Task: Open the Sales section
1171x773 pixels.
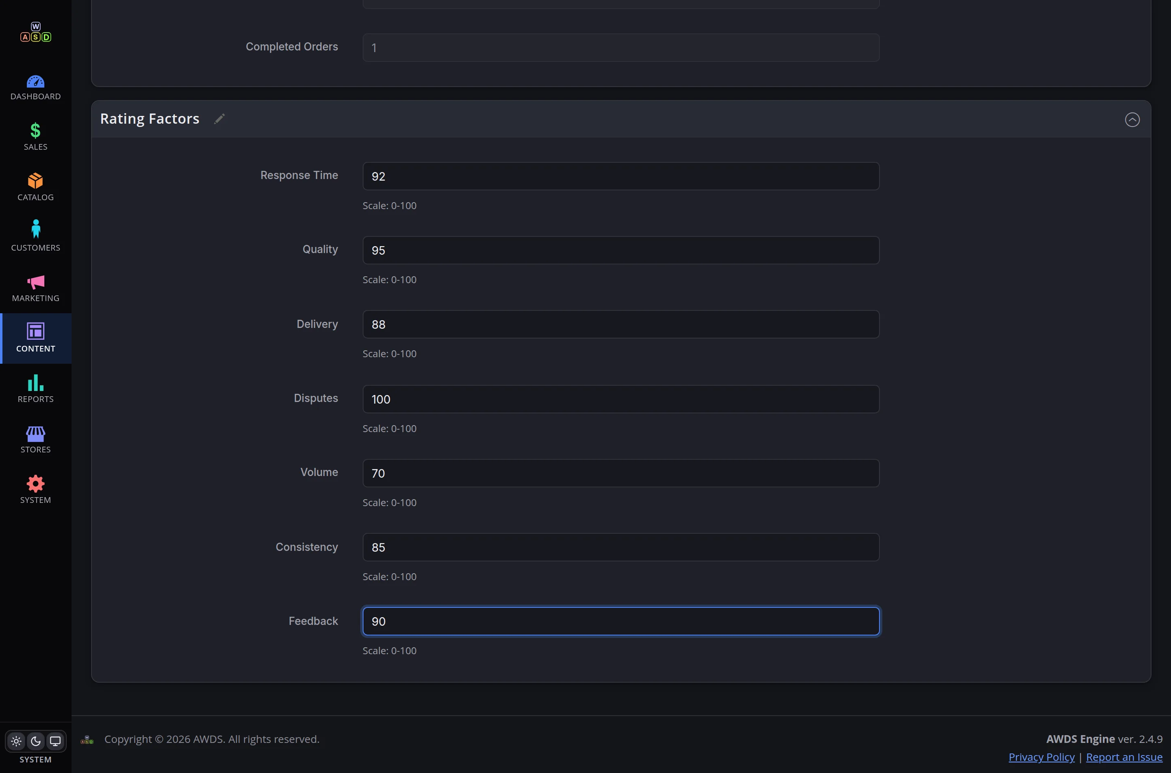Action: (35, 137)
